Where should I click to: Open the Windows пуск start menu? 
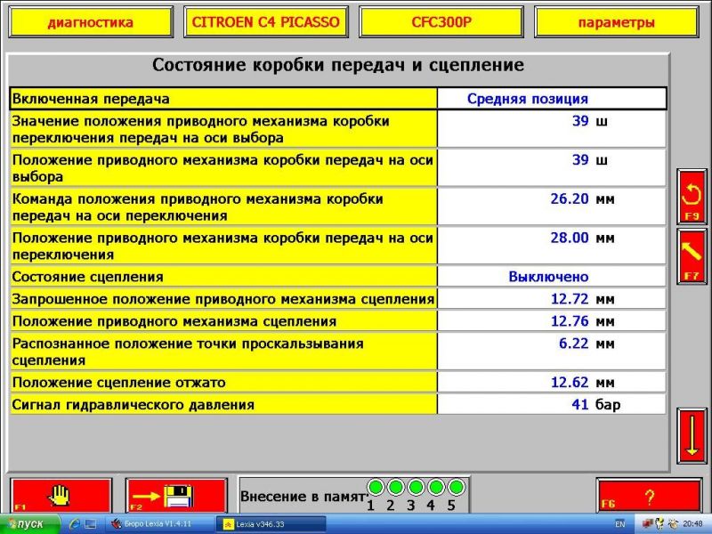(29, 524)
